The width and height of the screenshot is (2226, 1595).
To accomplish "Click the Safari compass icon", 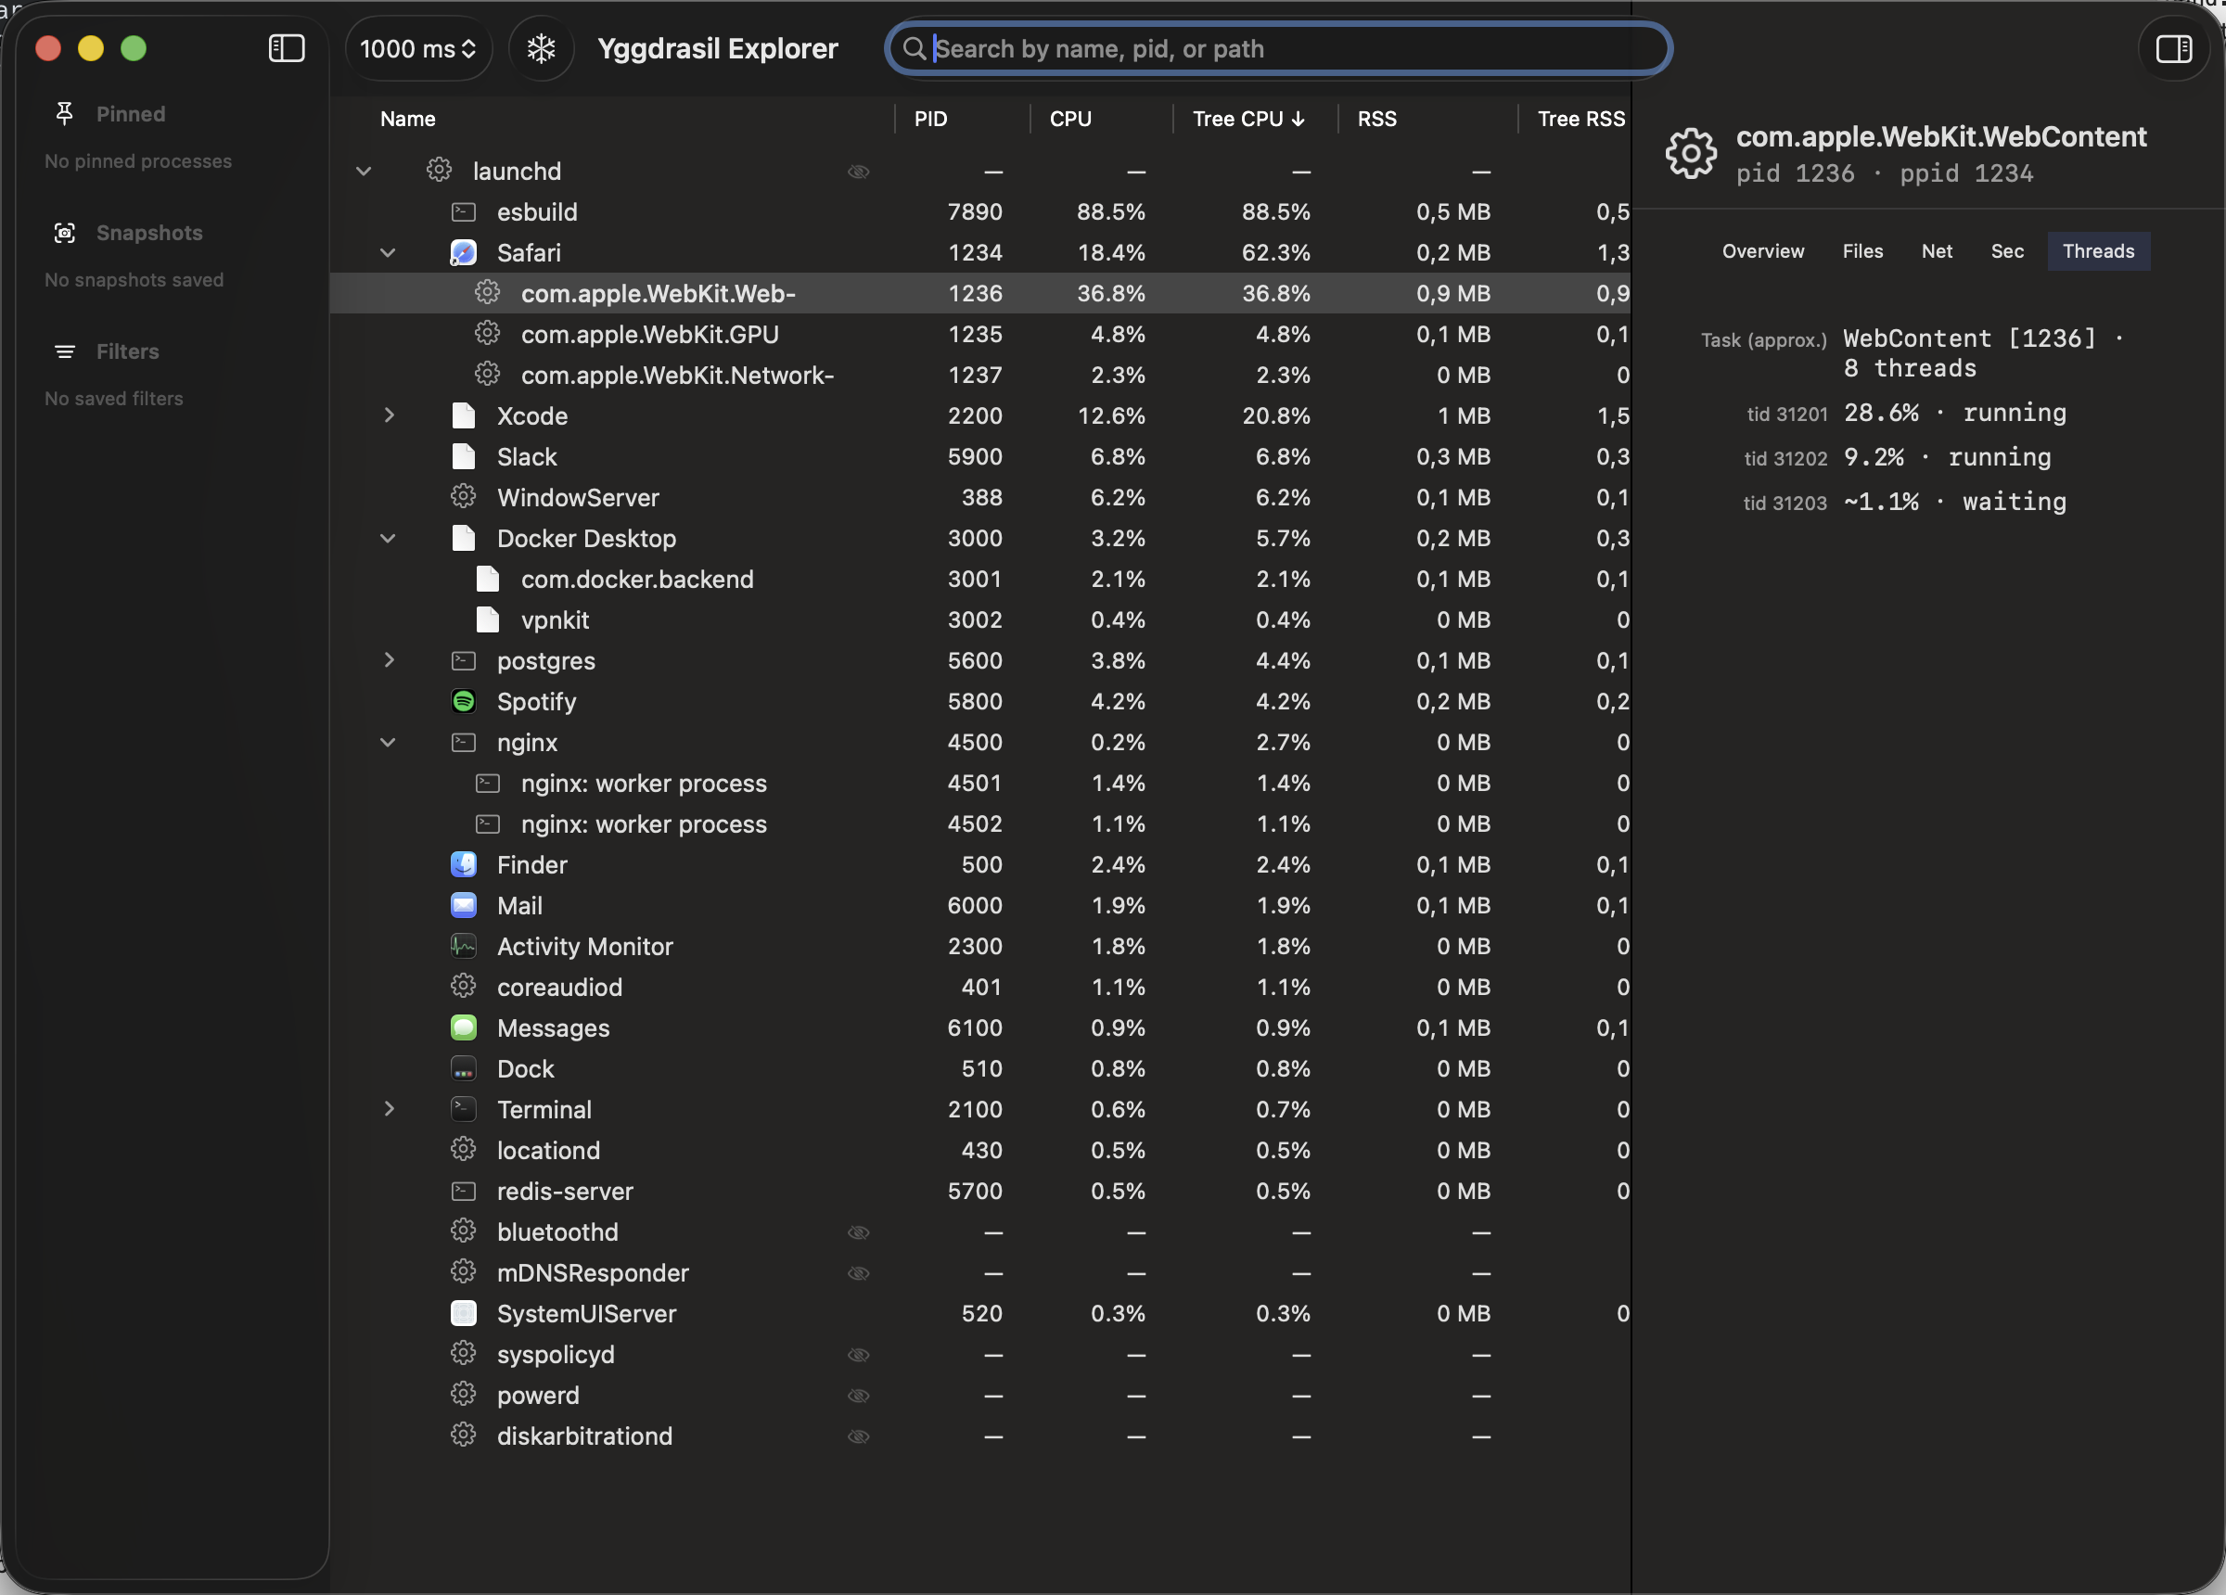I will 463,252.
